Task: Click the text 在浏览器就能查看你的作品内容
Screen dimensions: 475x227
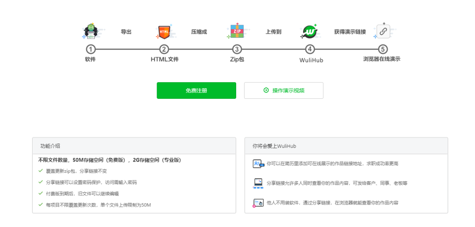Action: tap(332, 203)
